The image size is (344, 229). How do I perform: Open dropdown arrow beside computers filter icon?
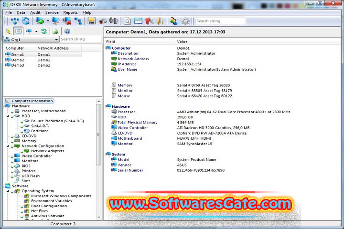point(36,31)
